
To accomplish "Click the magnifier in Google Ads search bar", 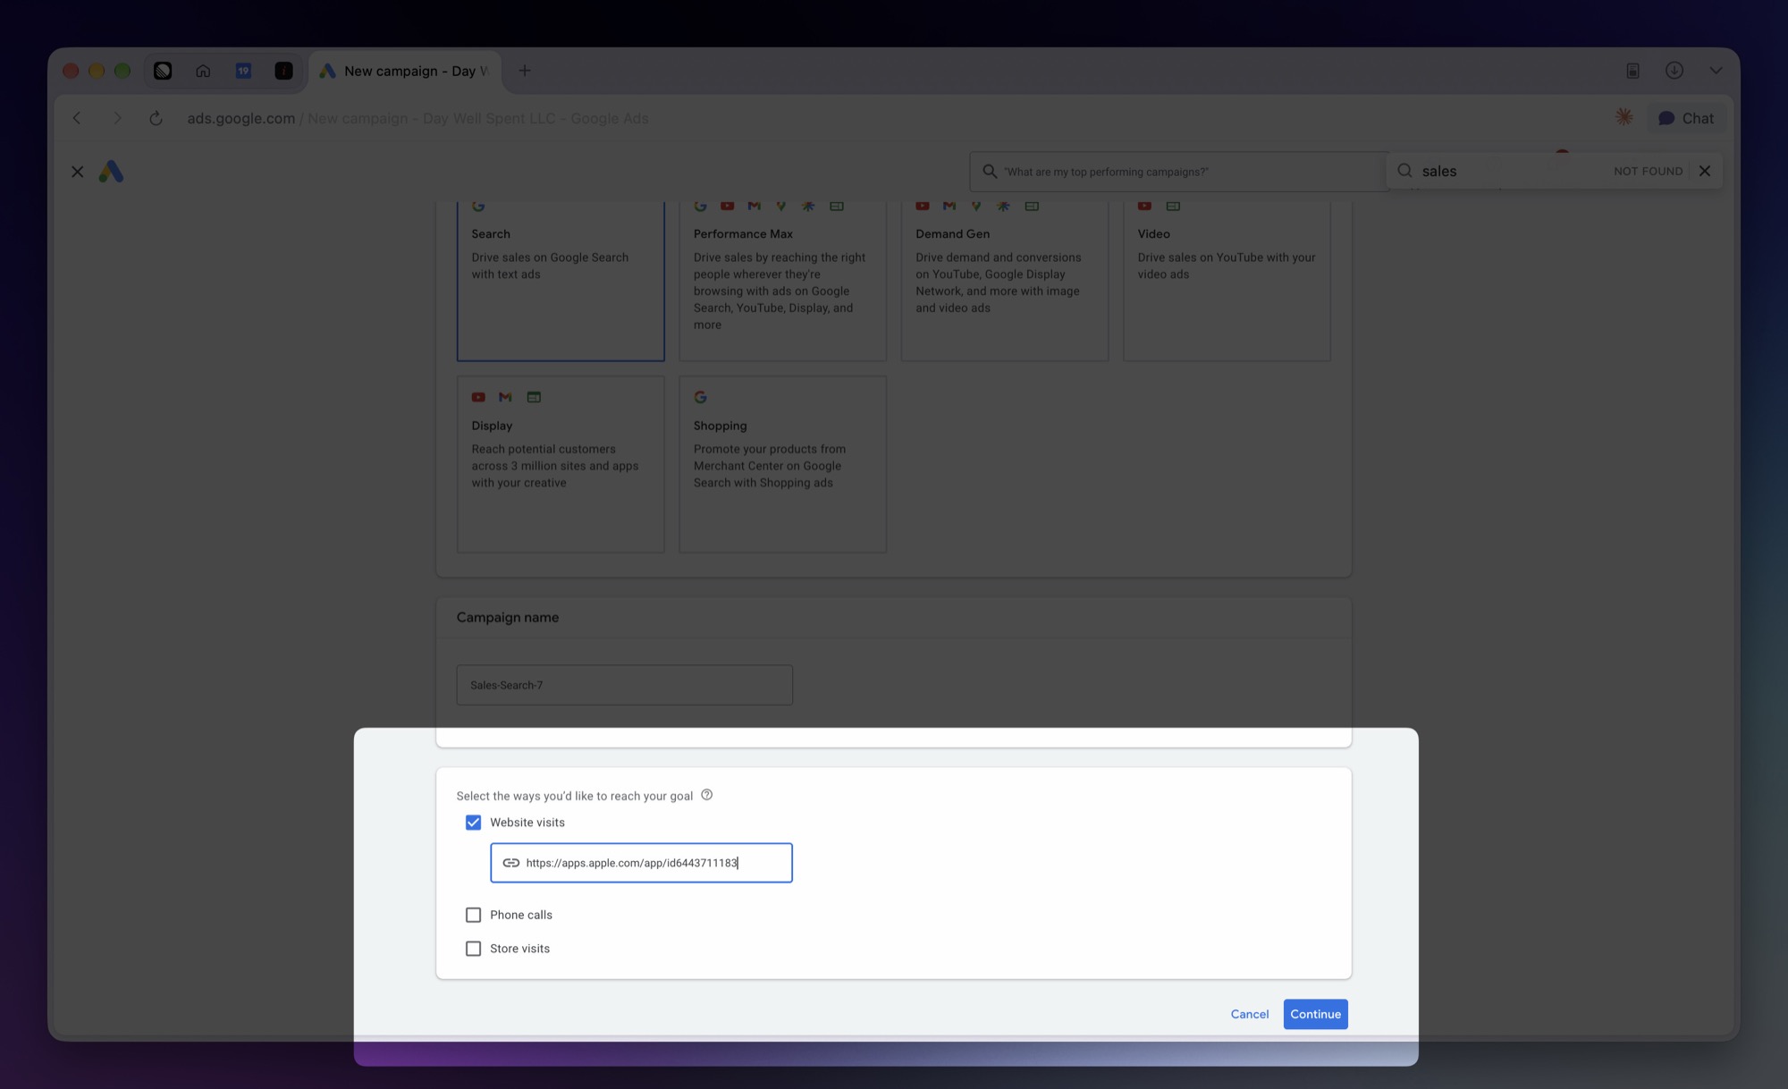I will (990, 171).
